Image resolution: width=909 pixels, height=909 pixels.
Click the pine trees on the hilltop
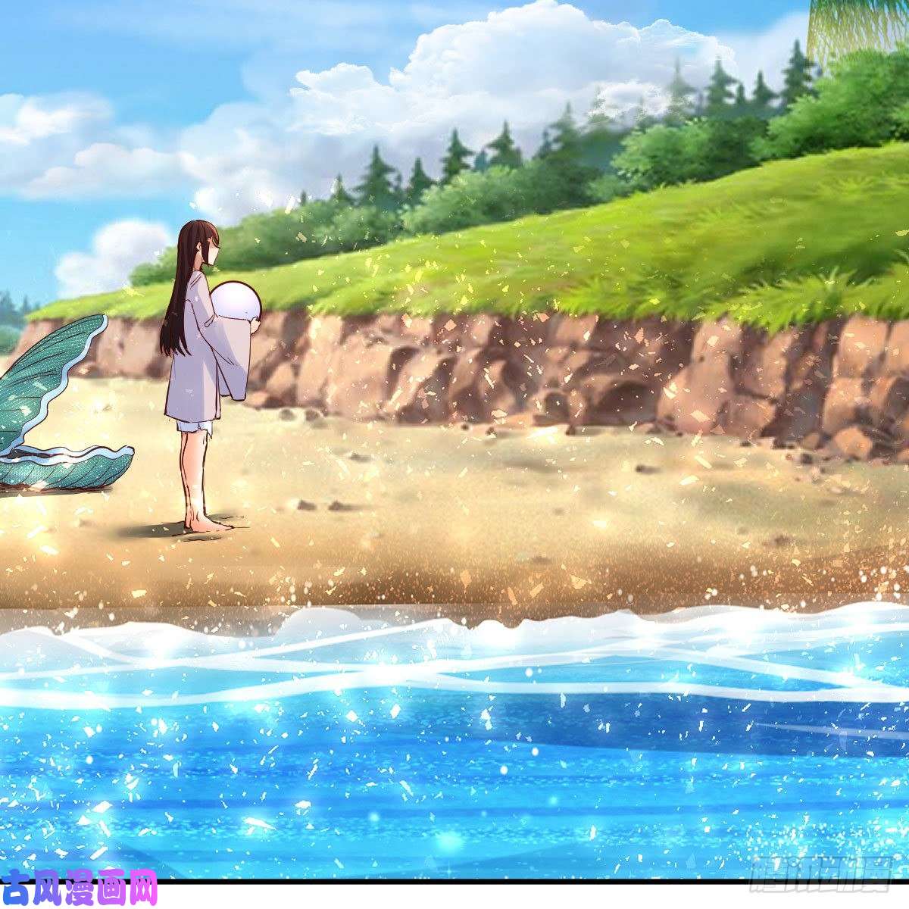coord(454,163)
